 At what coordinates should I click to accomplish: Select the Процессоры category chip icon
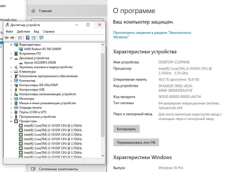coord(16,121)
